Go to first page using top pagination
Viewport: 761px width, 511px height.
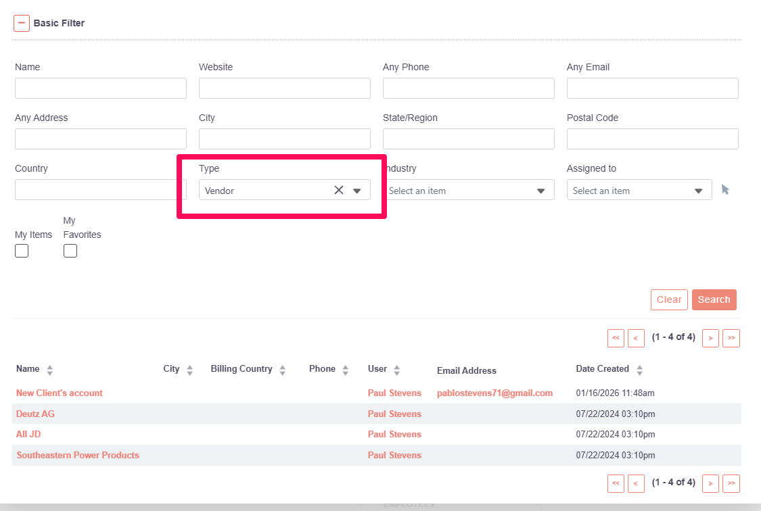(616, 338)
